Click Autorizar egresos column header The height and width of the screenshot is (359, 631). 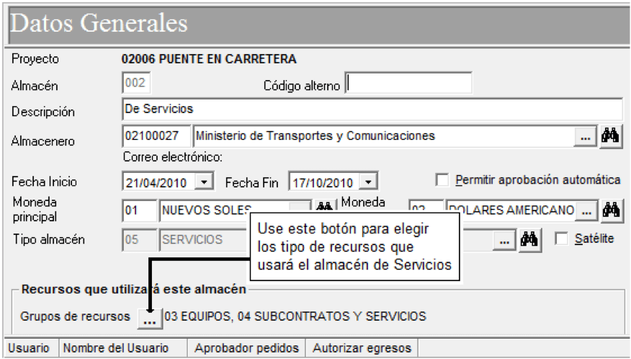click(362, 347)
